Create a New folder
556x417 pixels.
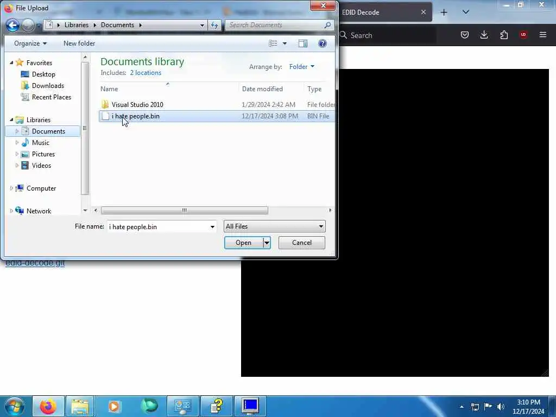pyautogui.click(x=79, y=43)
